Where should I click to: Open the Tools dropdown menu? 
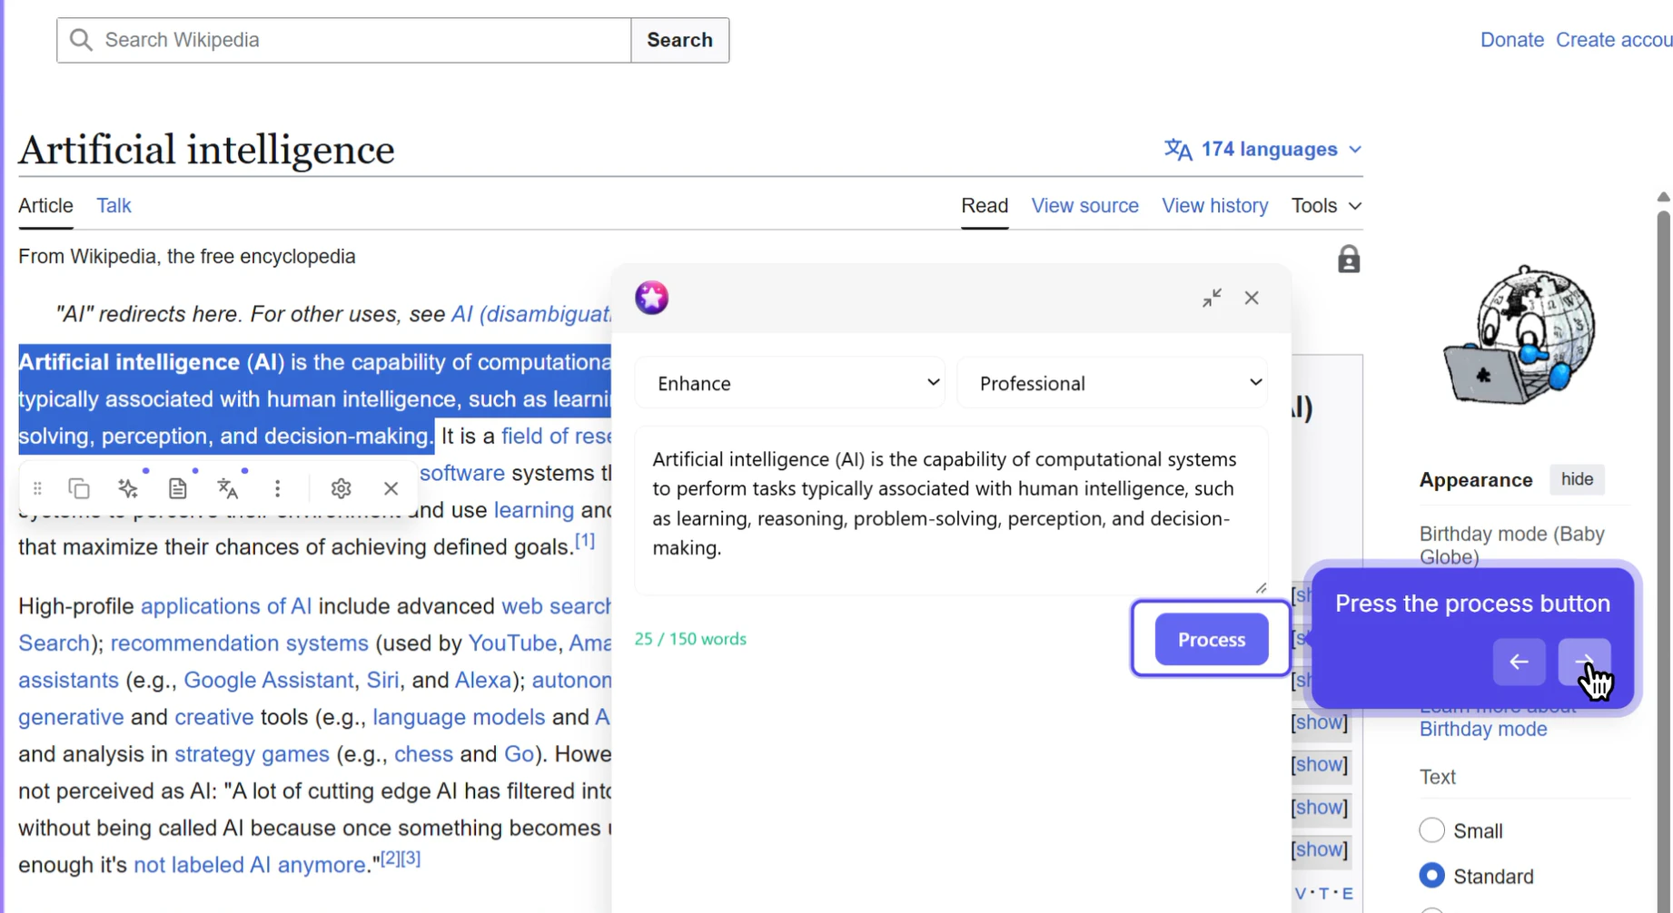point(1326,206)
